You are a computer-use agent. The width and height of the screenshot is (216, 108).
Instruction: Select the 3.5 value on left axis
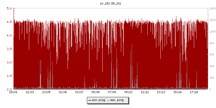pos(9,49)
